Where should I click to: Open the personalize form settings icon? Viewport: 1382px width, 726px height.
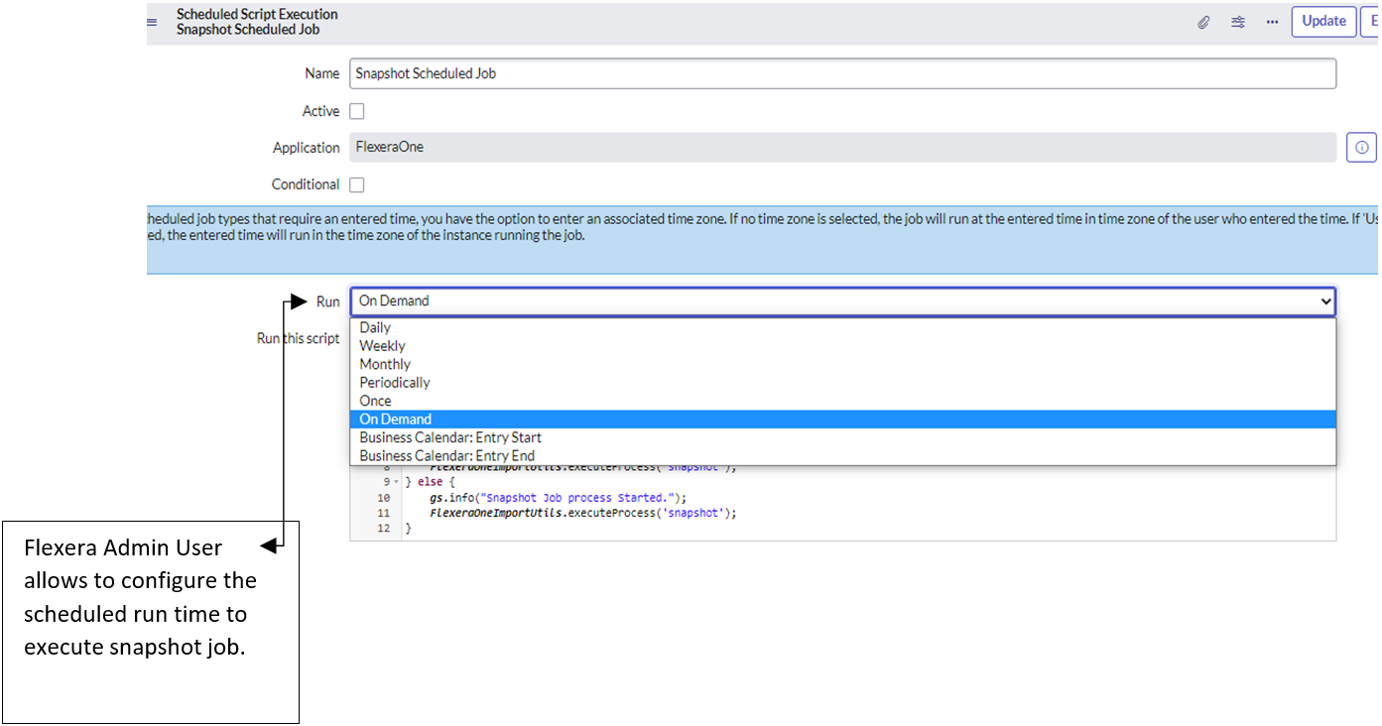pyautogui.click(x=1238, y=22)
